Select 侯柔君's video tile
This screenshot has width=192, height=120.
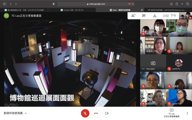pos(179,80)
